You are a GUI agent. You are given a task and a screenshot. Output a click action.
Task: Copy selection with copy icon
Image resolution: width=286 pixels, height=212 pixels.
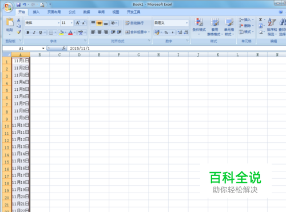pos(19,26)
